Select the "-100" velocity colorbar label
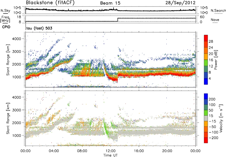Viewport: 226px width, 157px height. point(213,132)
